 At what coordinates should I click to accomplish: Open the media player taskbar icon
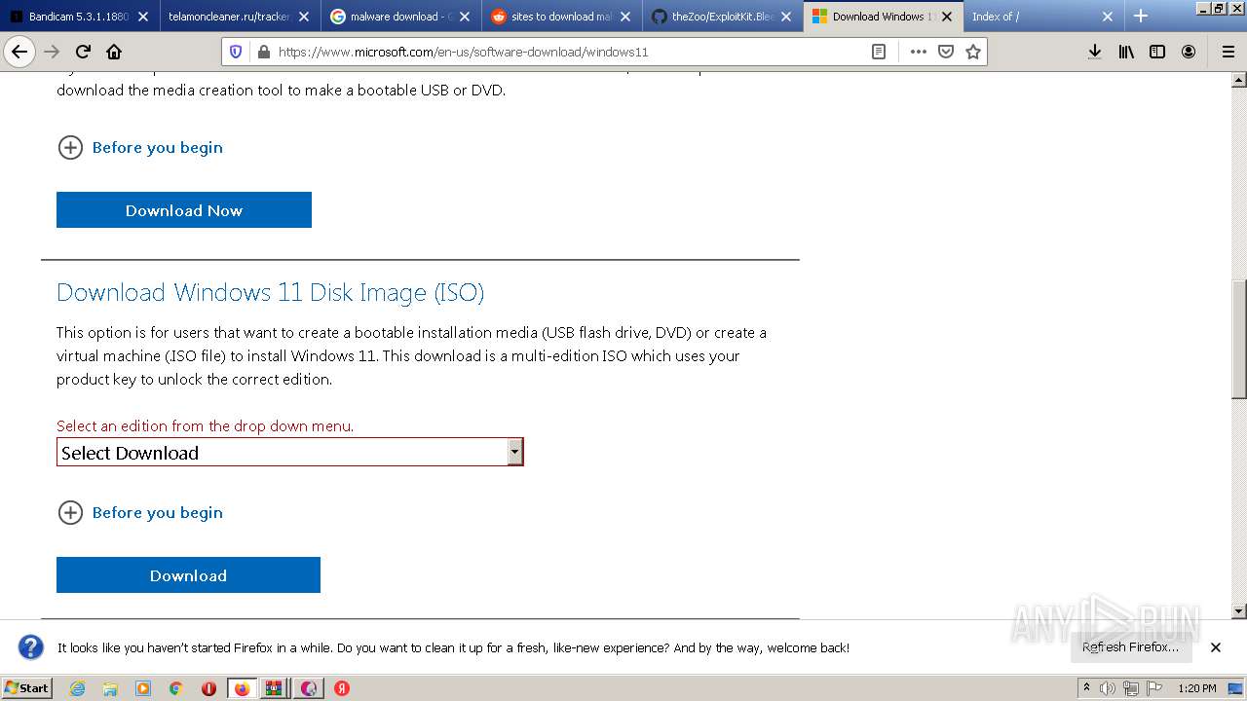[x=143, y=688]
